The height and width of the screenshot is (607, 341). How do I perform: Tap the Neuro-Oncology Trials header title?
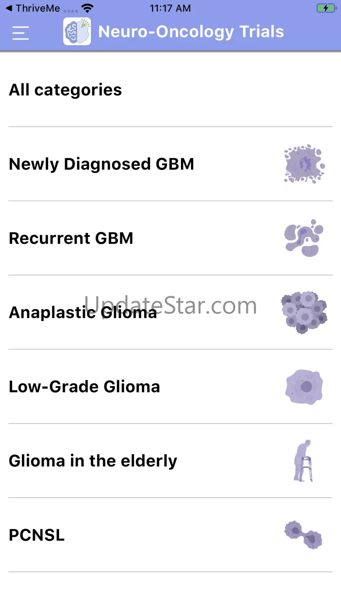(191, 32)
